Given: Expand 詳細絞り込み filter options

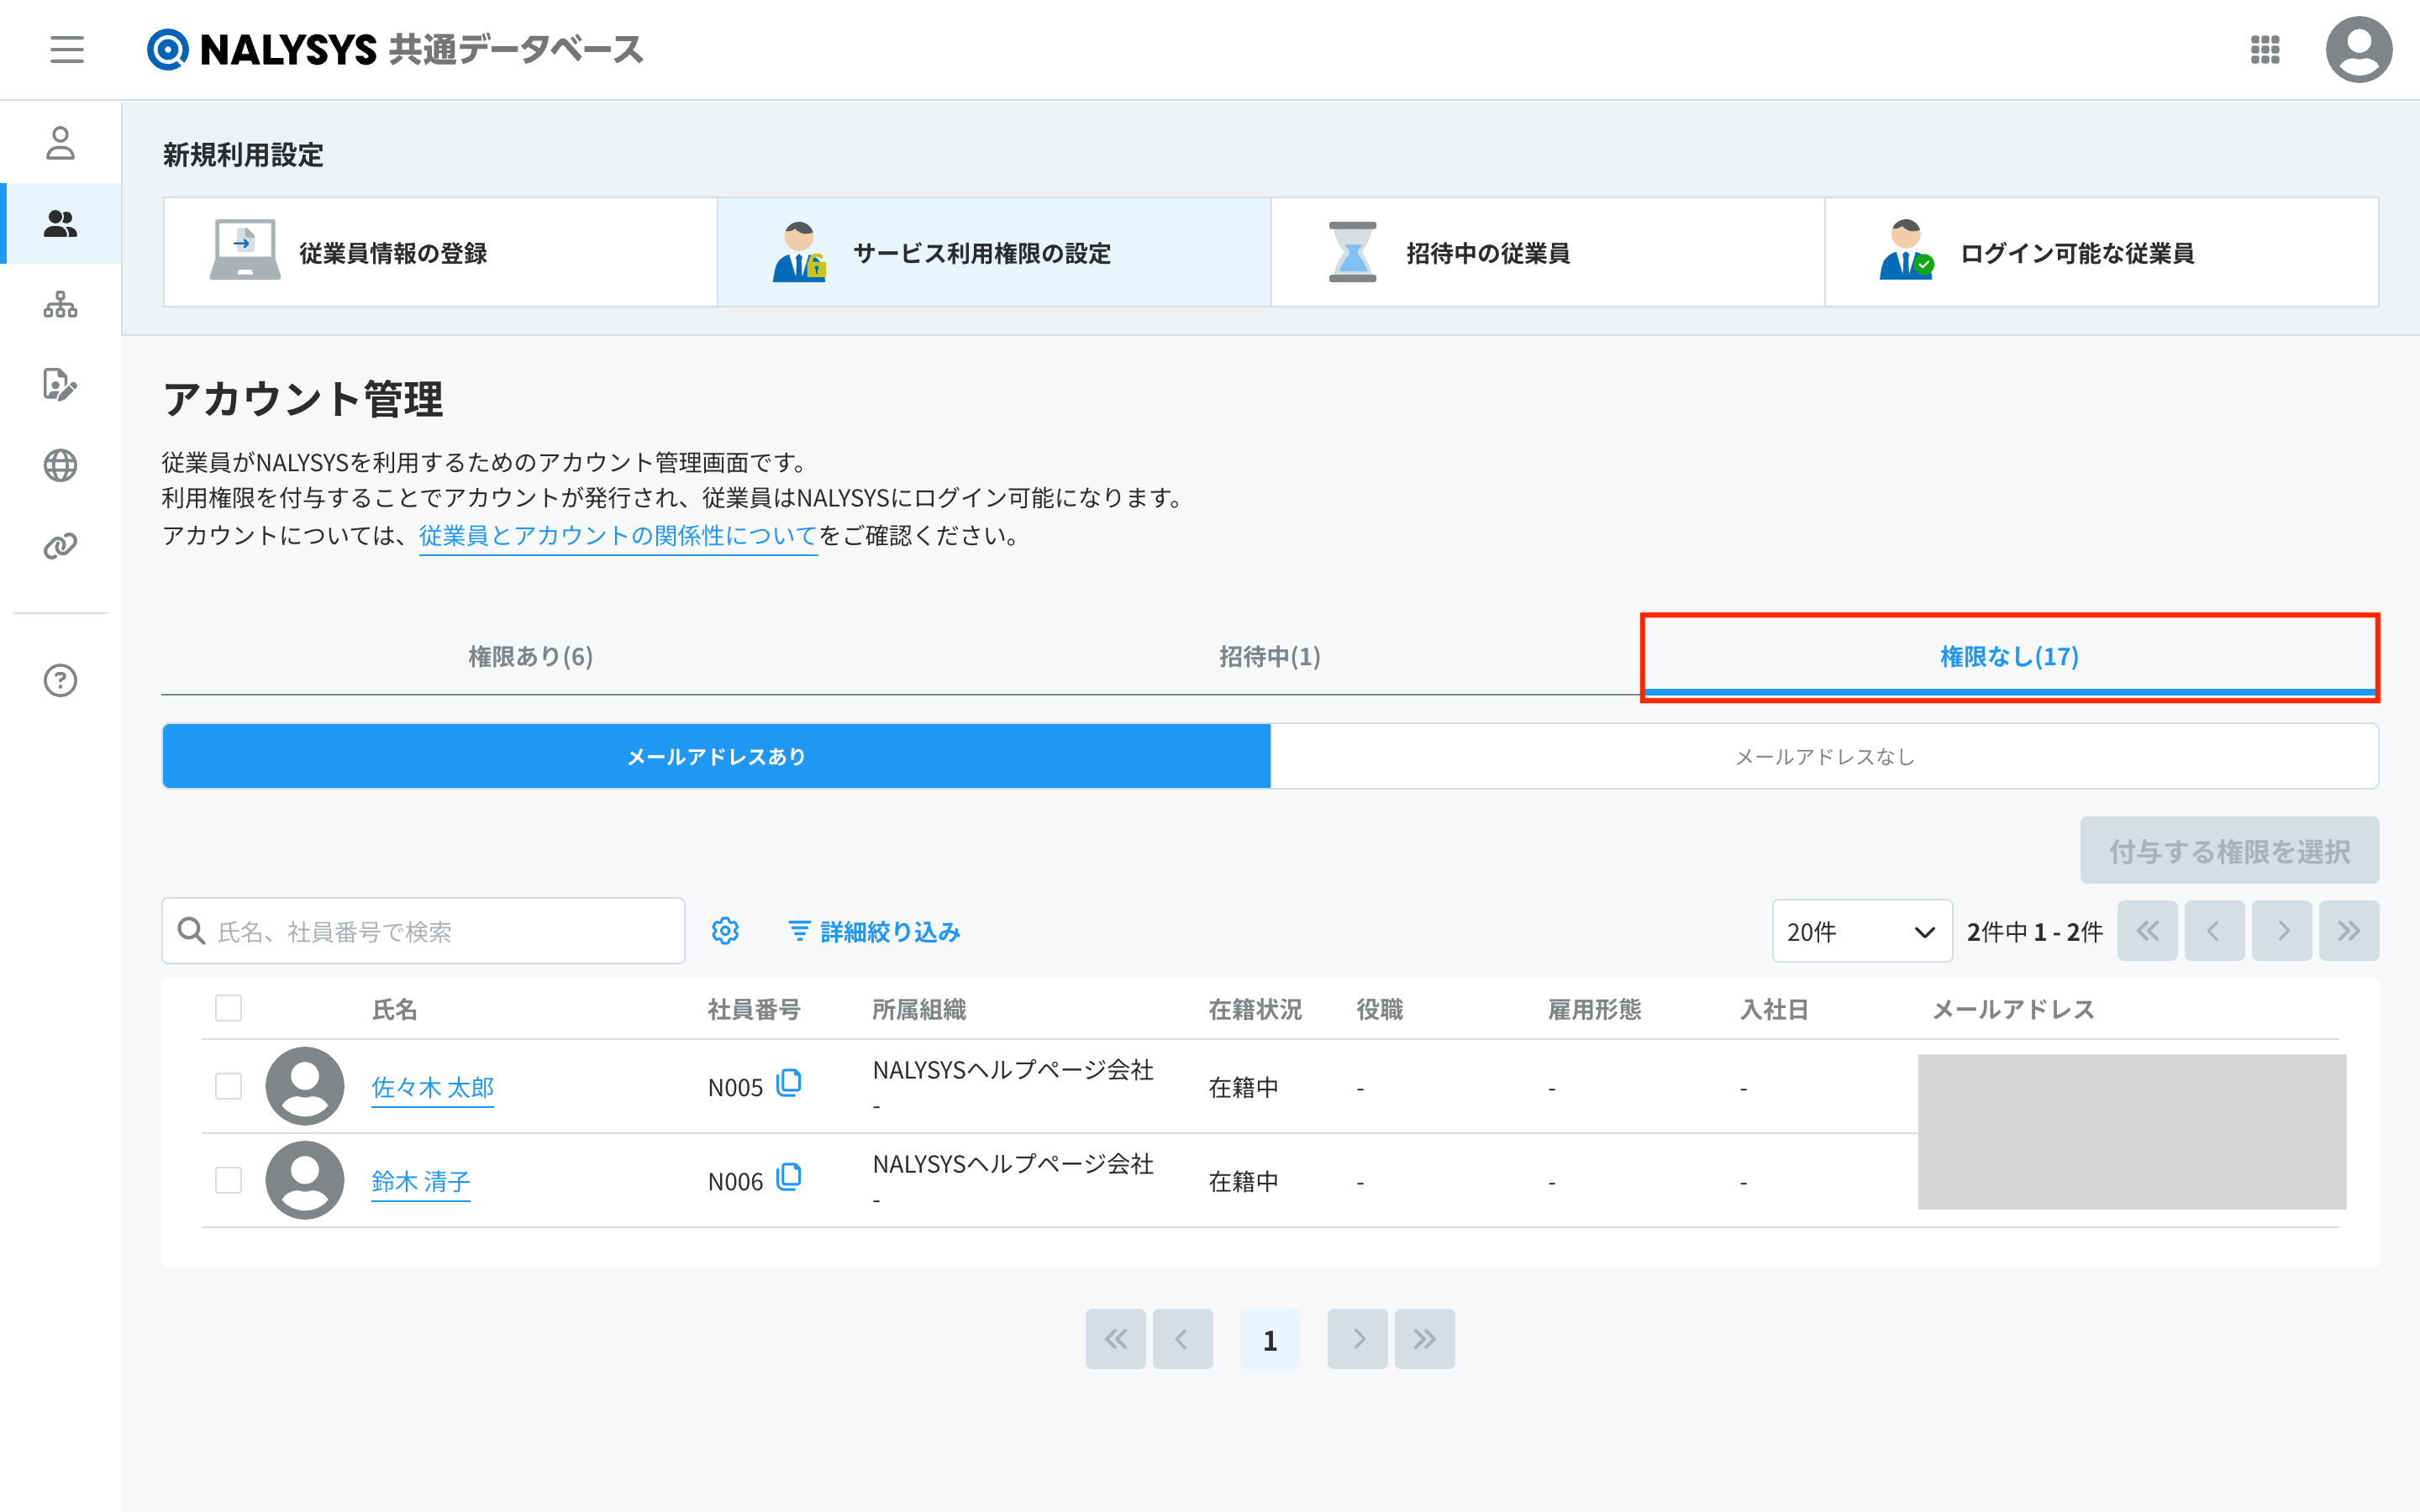Looking at the screenshot, I should tap(874, 931).
